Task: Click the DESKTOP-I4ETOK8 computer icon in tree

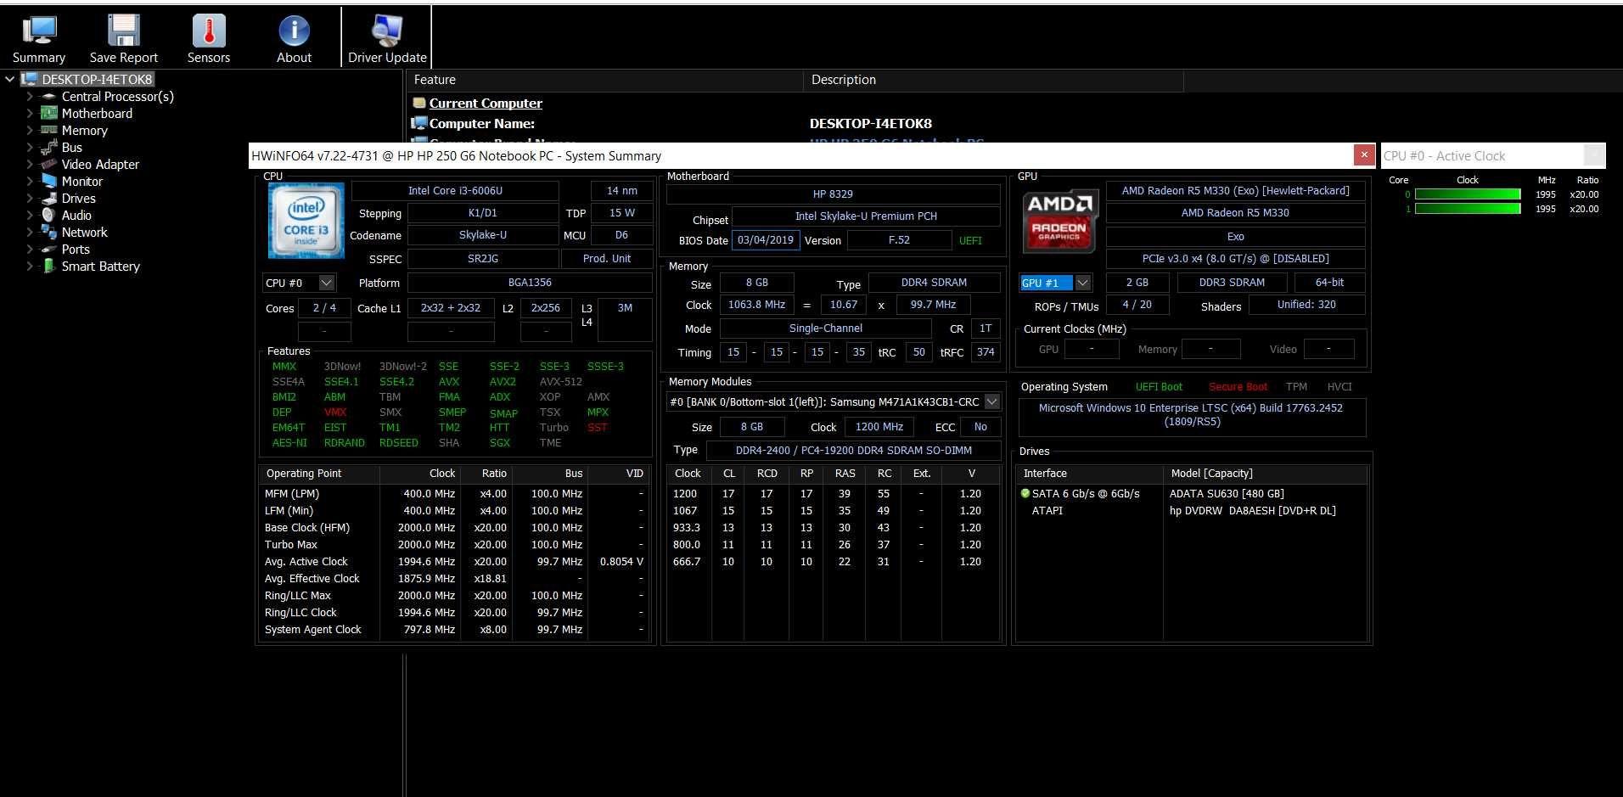Action: coord(30,79)
